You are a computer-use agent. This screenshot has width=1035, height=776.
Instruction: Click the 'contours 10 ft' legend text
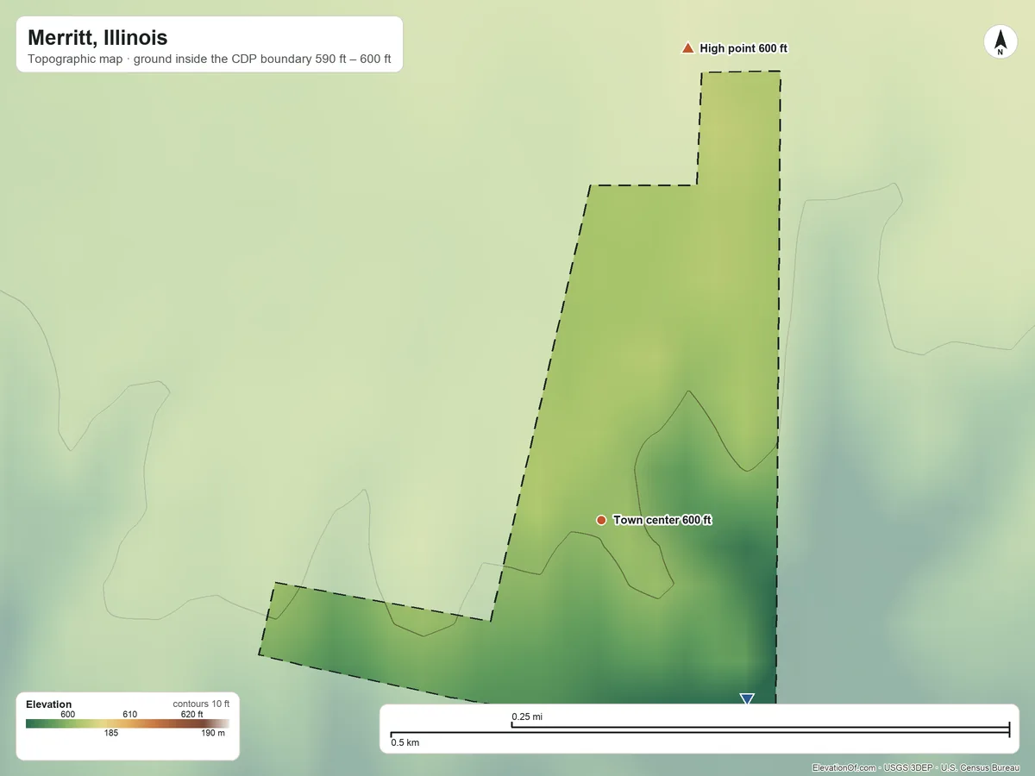point(201,704)
